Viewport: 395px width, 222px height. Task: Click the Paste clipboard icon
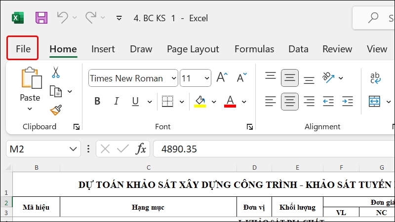(x=32, y=78)
